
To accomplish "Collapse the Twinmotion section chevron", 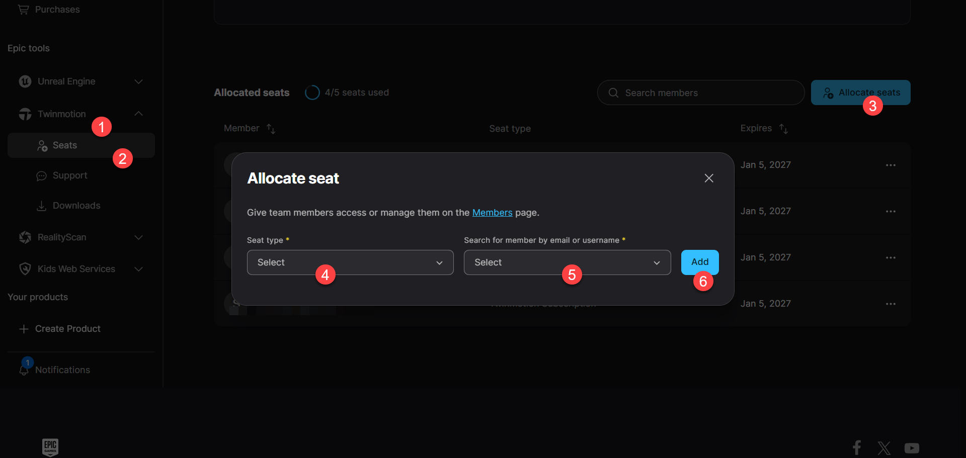I will tap(139, 114).
